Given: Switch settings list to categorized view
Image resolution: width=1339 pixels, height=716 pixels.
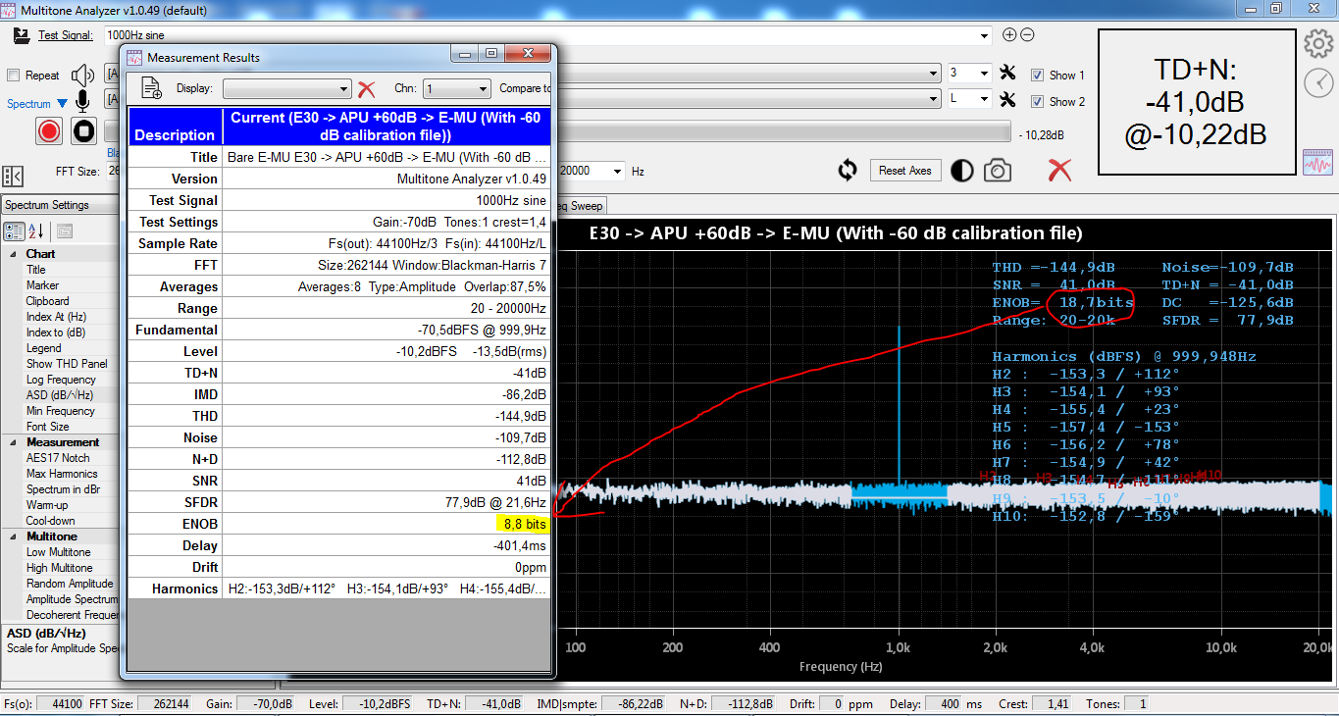Looking at the screenshot, I should (x=15, y=231).
